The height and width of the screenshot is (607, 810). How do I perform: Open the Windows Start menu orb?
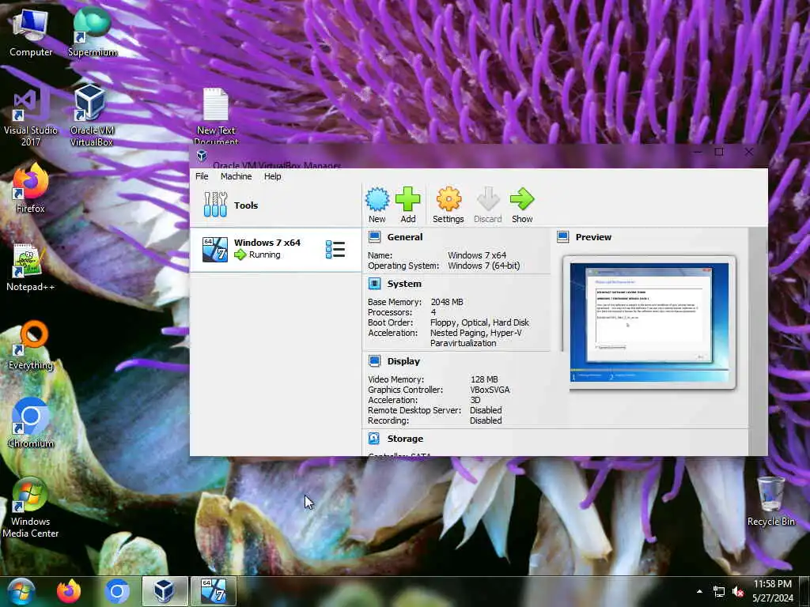point(21,591)
